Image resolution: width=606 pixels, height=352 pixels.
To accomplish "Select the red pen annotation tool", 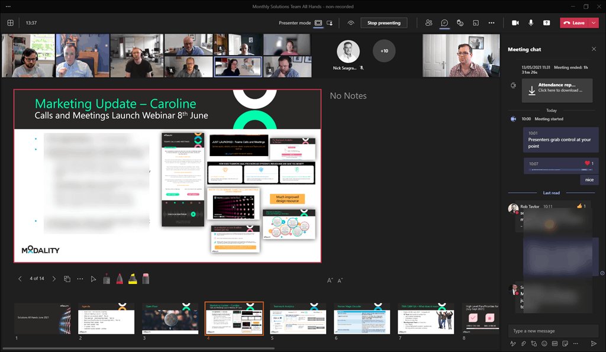I will [x=119, y=278].
